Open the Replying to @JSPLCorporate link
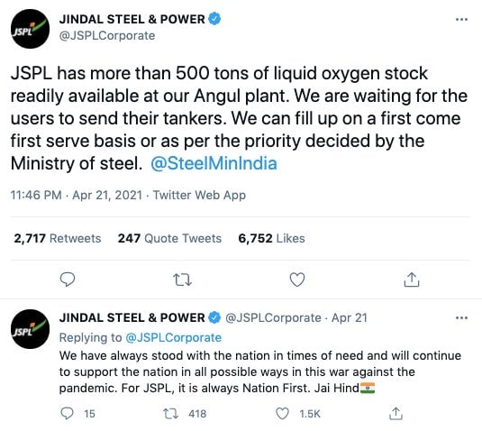Viewport: 482px width, 431px height. 173,338
